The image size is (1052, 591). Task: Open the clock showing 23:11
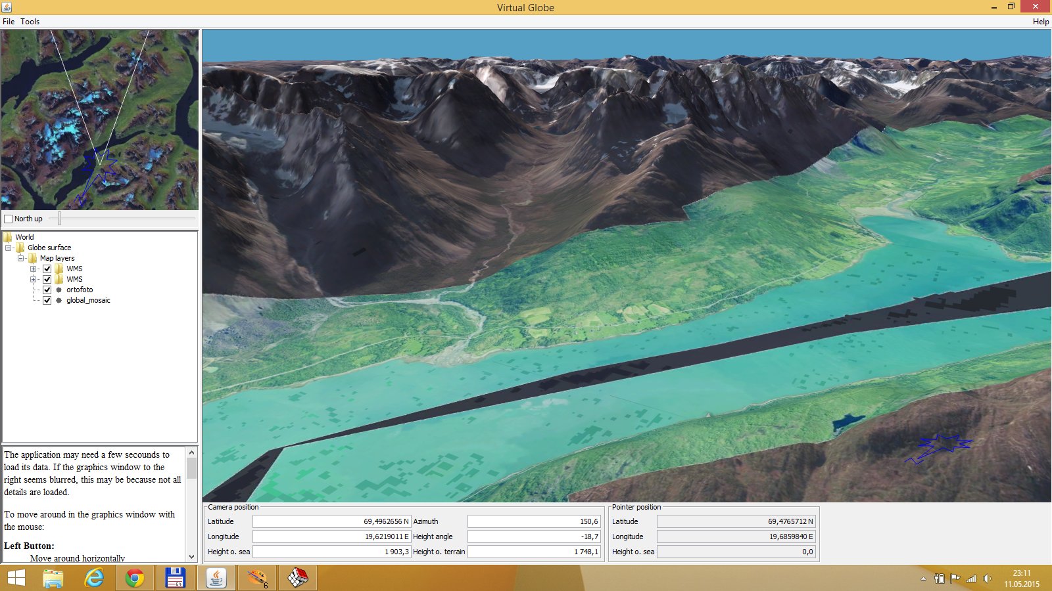(x=1022, y=578)
